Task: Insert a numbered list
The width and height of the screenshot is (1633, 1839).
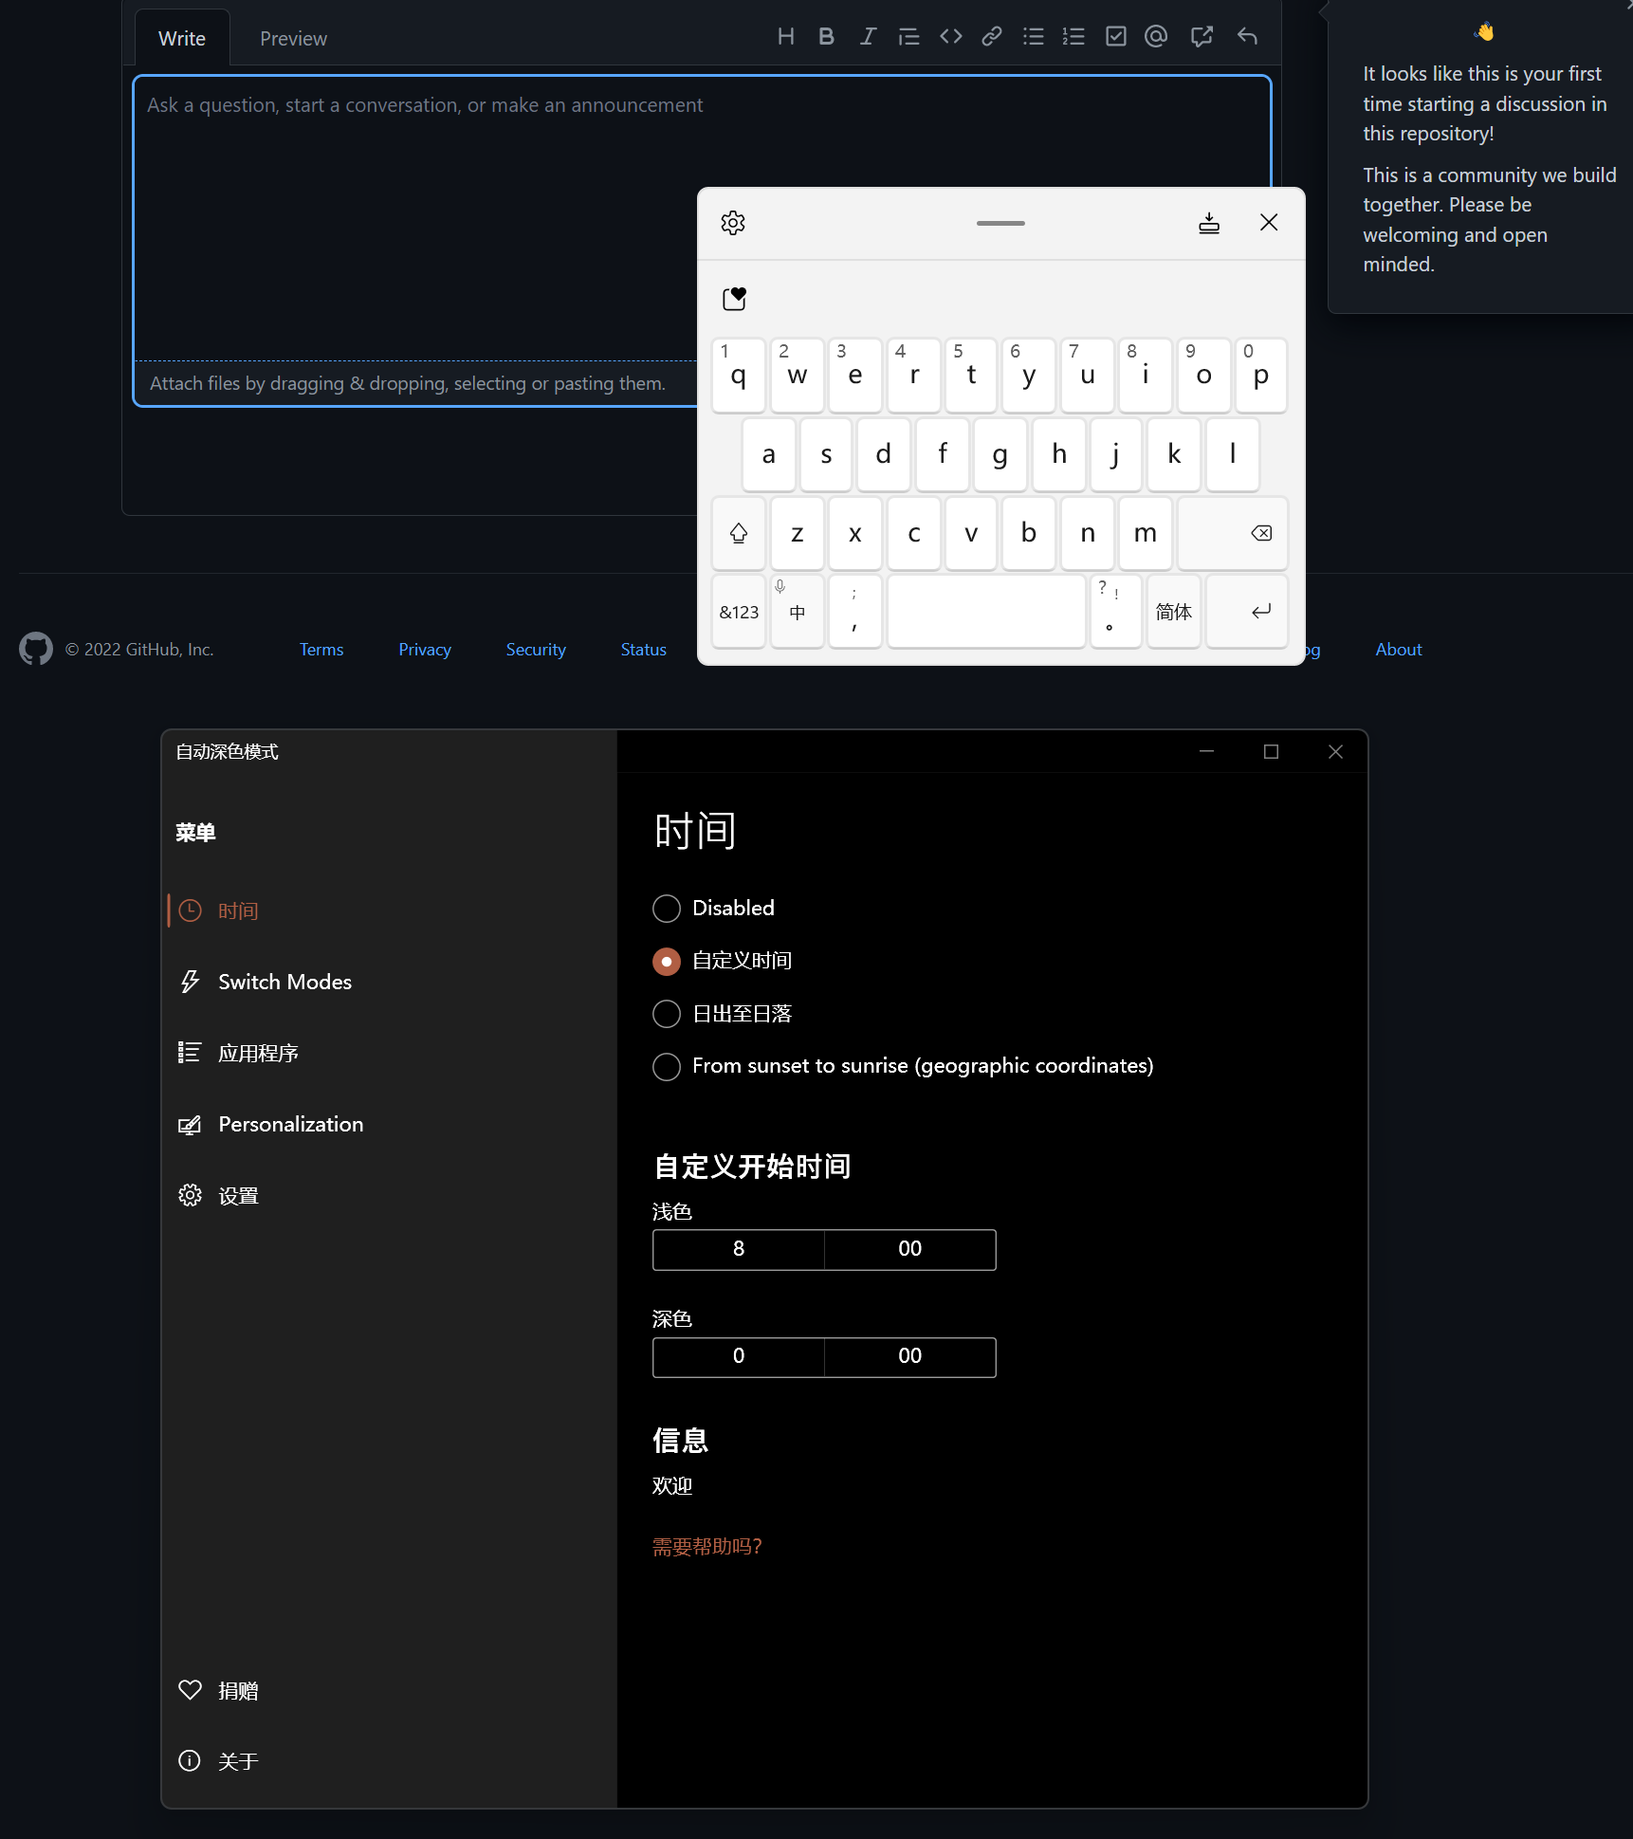Action: click(1073, 36)
